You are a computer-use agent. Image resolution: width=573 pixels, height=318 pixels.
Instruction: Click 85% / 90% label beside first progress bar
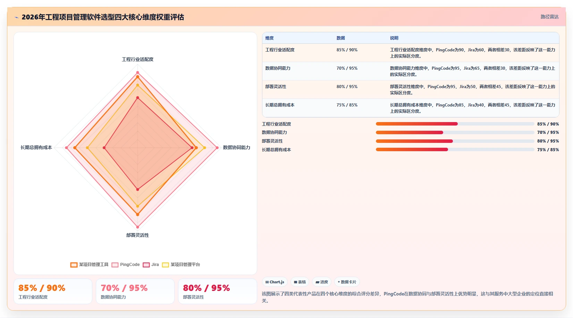coord(548,124)
